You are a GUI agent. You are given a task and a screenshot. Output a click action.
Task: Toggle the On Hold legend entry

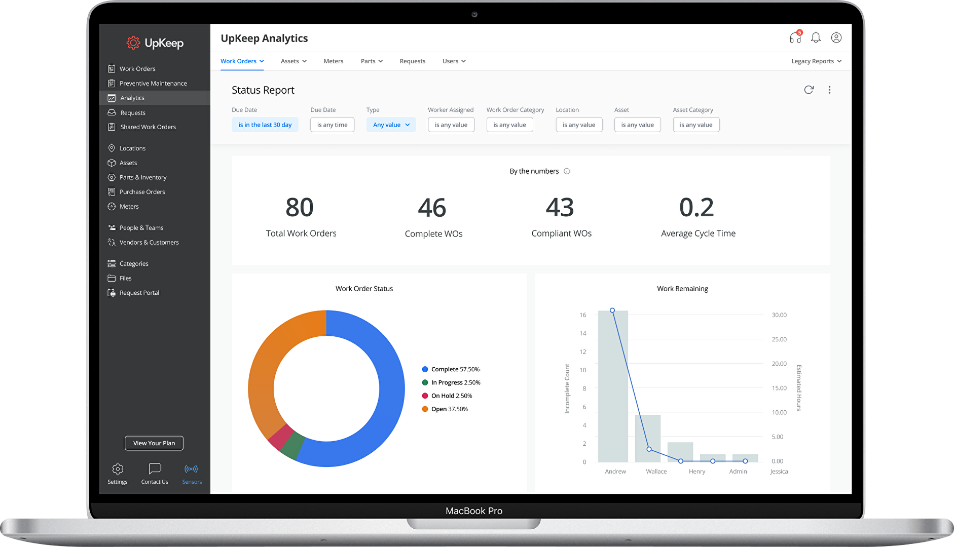tap(447, 396)
